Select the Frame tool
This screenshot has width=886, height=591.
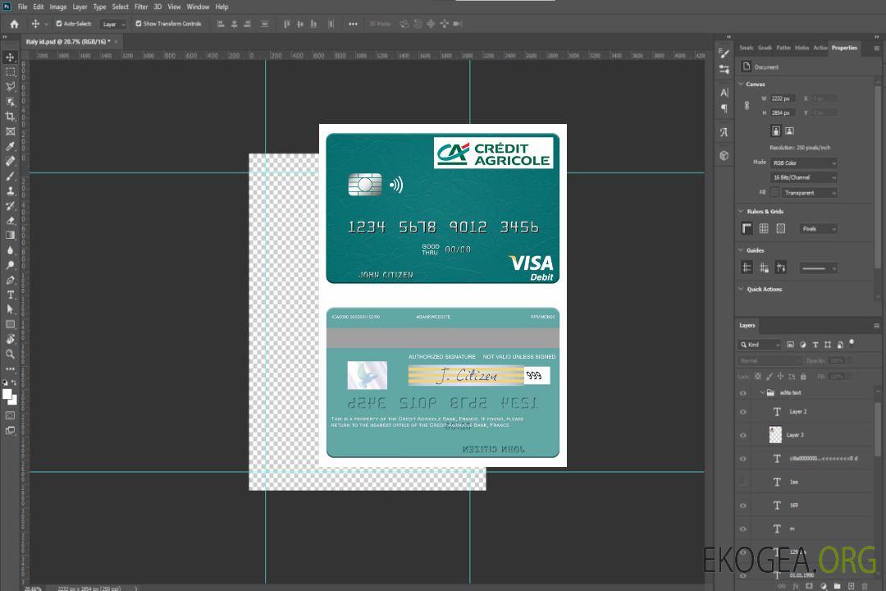[10, 131]
